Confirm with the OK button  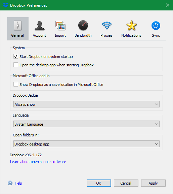click(x=99, y=183)
